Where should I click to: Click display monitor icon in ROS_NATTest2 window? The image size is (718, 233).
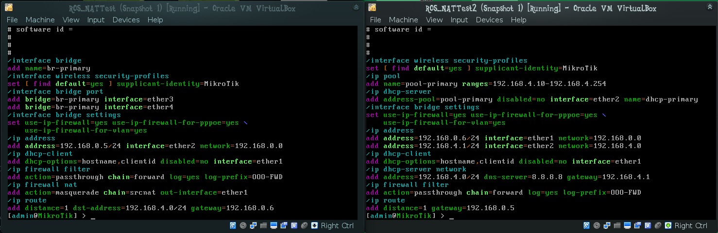point(627,225)
